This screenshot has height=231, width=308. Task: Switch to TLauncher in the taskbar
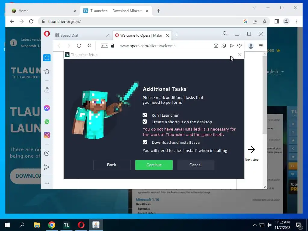point(66,225)
